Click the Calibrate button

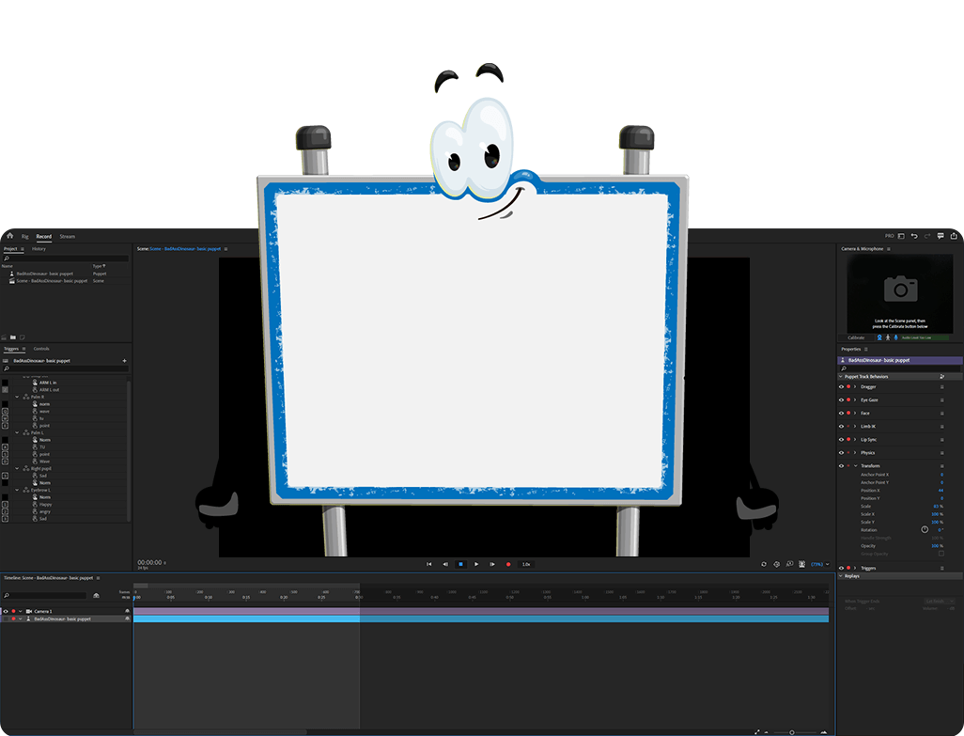tap(857, 337)
